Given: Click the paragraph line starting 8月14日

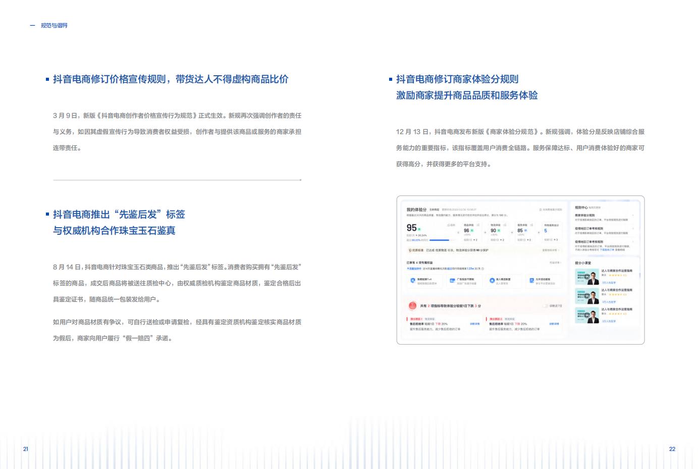Looking at the screenshot, I should pos(177,267).
